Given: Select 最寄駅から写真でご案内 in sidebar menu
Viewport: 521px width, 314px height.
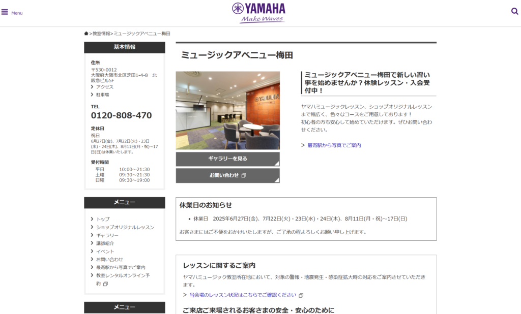Looking at the screenshot, I should point(121,267).
